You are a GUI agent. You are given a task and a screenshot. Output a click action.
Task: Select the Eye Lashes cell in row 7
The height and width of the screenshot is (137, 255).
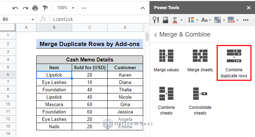[54, 83]
